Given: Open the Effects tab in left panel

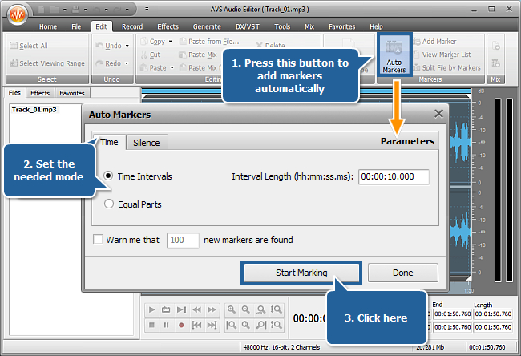Looking at the screenshot, I should [x=40, y=93].
